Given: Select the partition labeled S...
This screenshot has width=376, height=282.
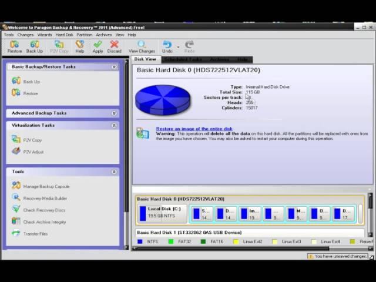Looking at the screenshot, I should [202, 213].
